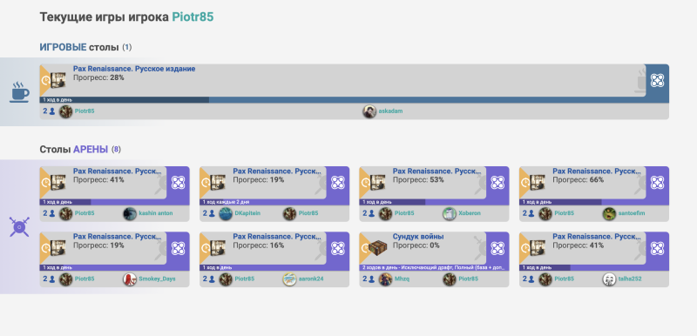This screenshot has height=336, width=697.
Task: Open the Pax Renaissance title showing 16% progress
Action: pyautogui.click(x=277, y=237)
